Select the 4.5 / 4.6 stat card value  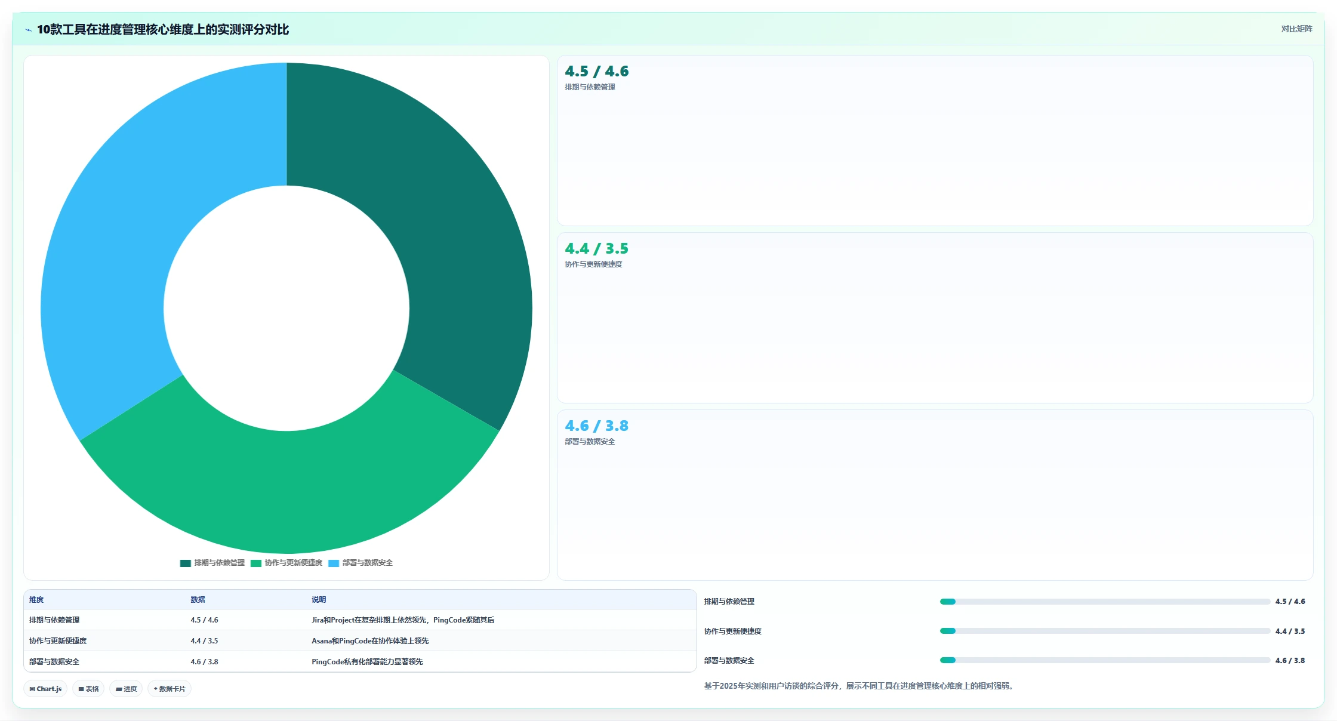(597, 72)
